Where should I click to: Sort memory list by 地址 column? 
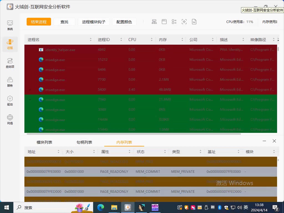[x=43, y=152]
